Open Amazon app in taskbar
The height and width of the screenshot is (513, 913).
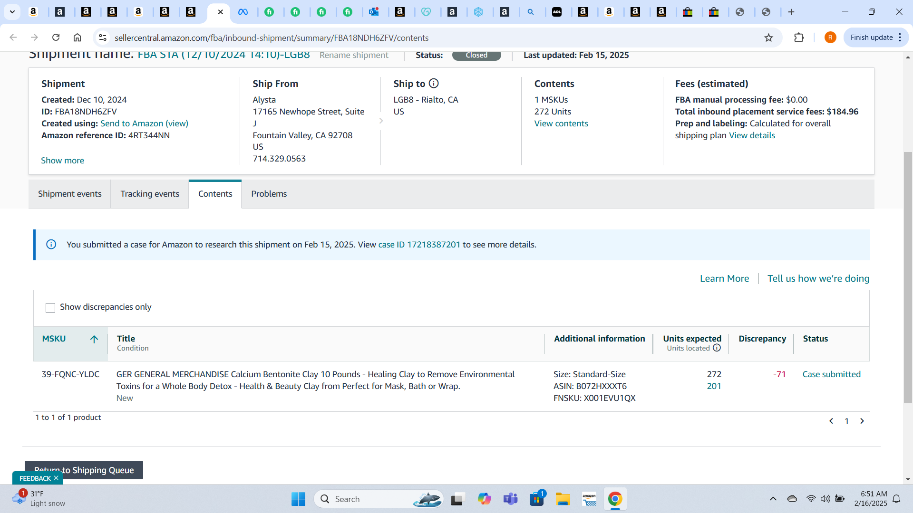[589, 499]
